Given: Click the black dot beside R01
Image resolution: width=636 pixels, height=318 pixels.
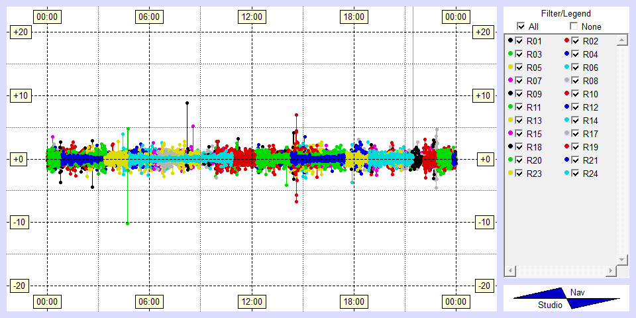Looking at the screenshot, I should tap(510, 41).
